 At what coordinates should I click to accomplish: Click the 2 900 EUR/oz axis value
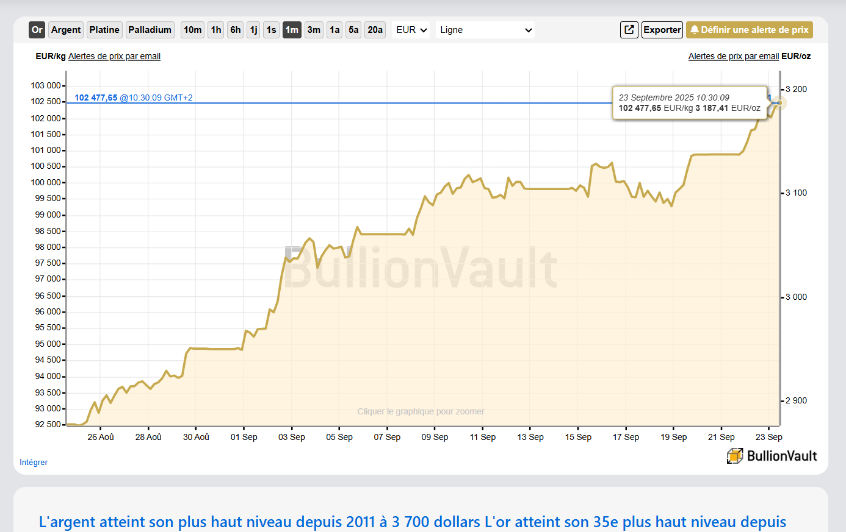(x=796, y=400)
